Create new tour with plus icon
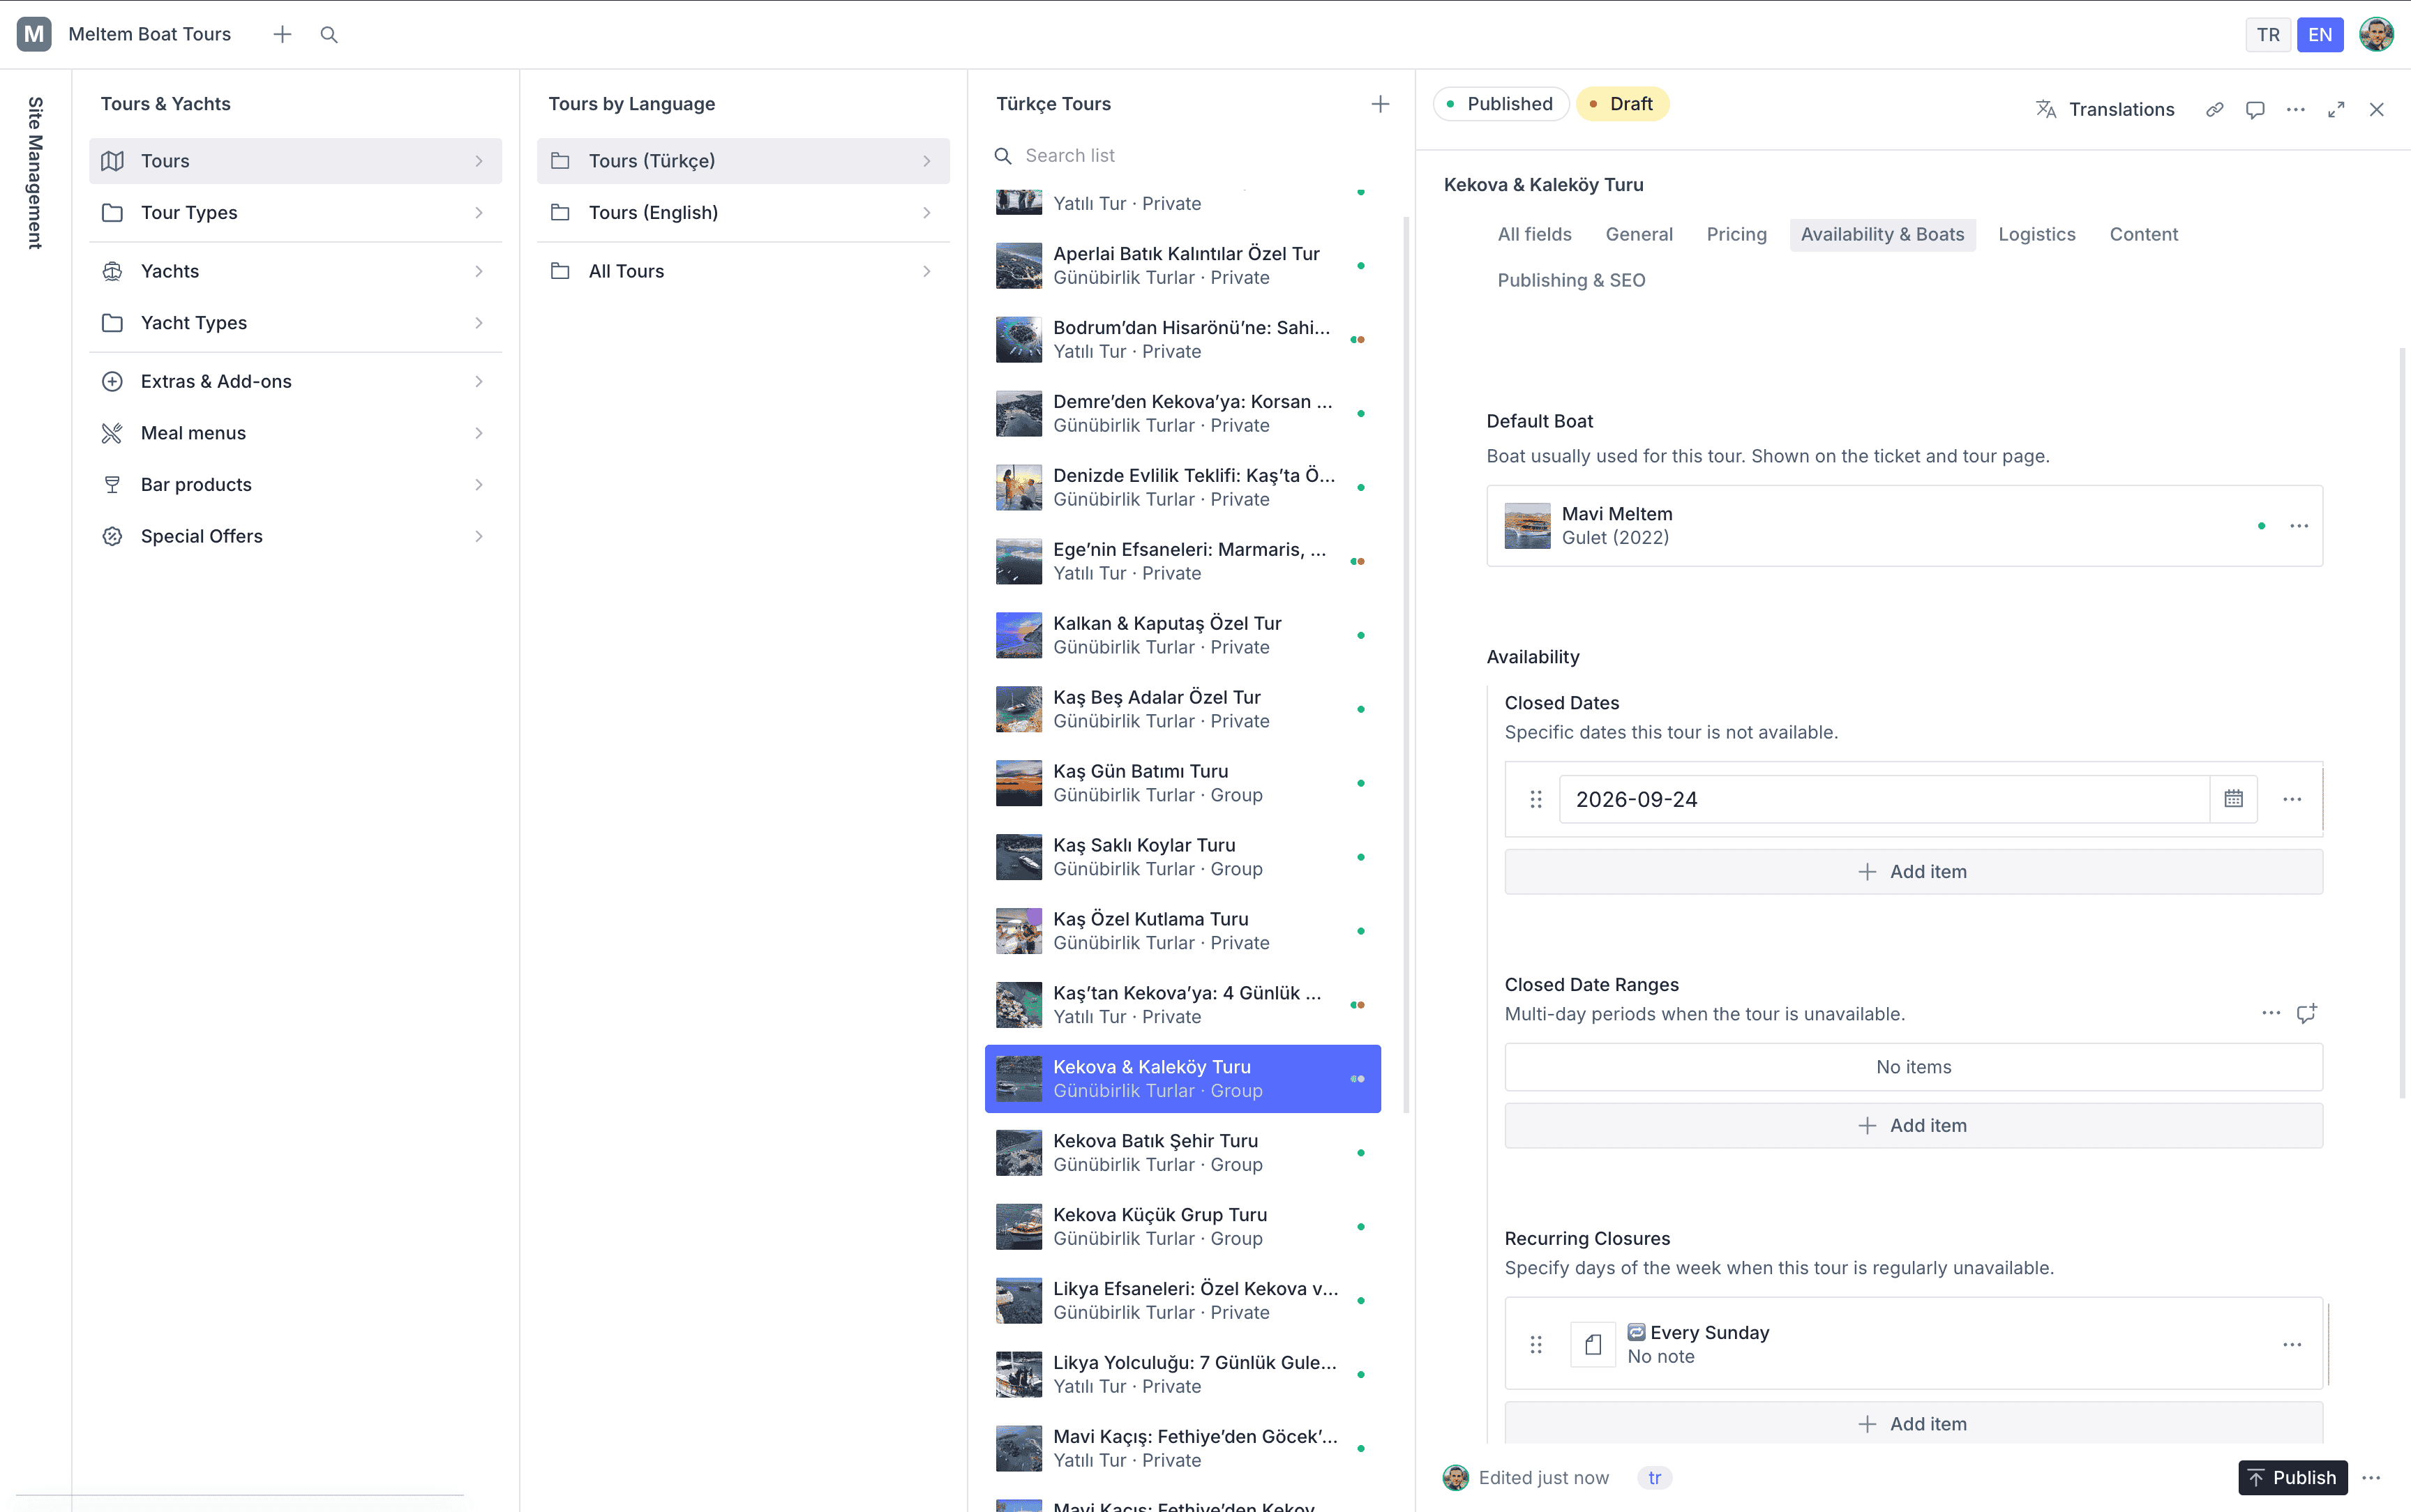Viewport: 2411px width, 1512px height. [1380, 104]
